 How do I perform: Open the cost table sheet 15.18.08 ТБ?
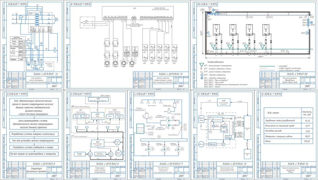[286, 135]
